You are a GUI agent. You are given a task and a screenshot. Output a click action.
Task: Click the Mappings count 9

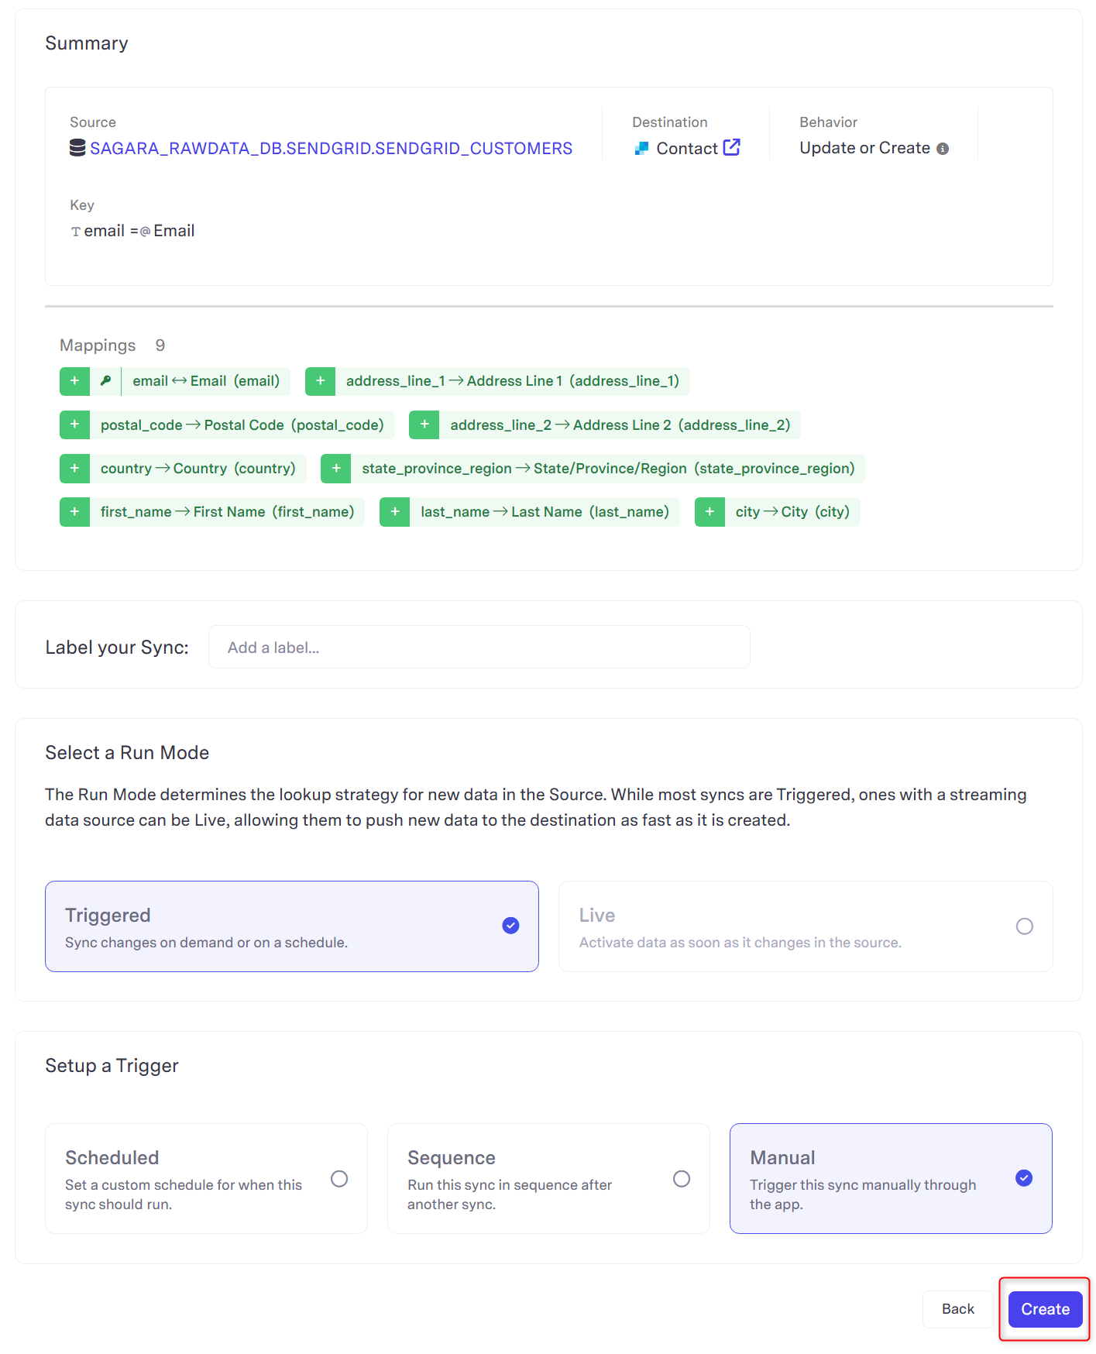160,345
